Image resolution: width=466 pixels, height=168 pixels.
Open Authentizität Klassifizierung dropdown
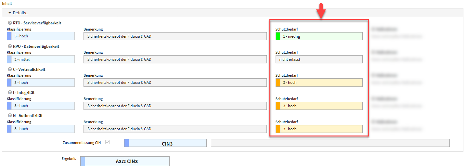[x=41, y=129]
